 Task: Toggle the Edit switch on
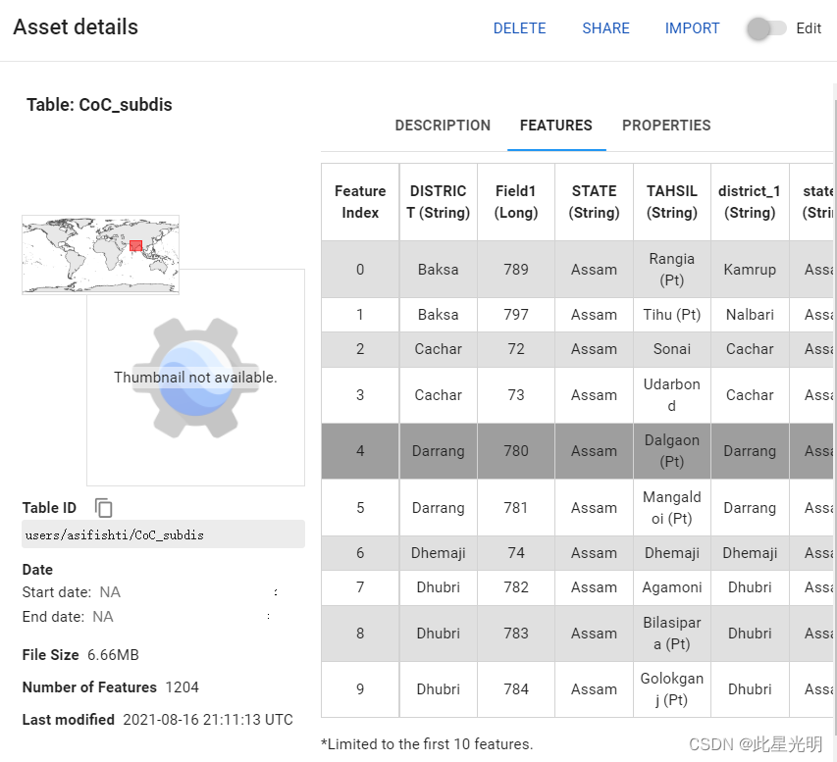pos(765,28)
